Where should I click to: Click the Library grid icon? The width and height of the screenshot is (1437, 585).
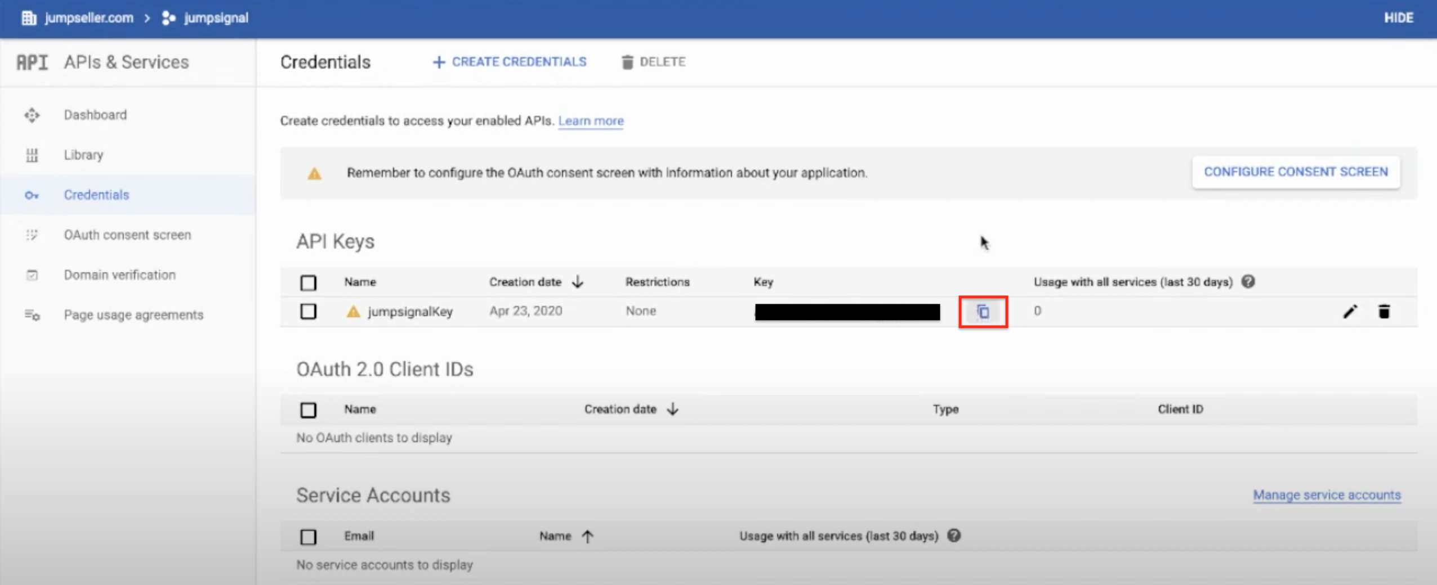tap(32, 155)
